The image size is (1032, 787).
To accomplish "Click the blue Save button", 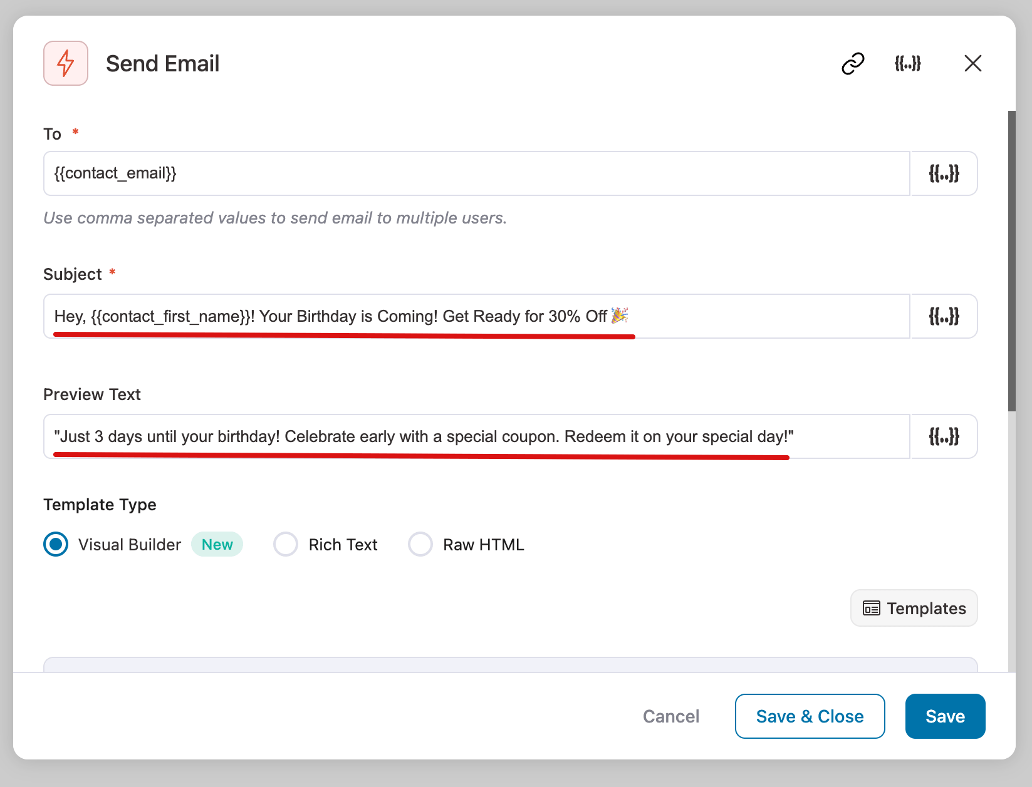I will pos(945,716).
